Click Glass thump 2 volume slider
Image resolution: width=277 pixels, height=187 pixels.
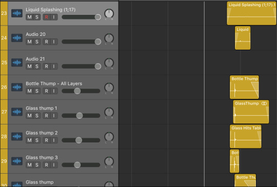point(81,140)
